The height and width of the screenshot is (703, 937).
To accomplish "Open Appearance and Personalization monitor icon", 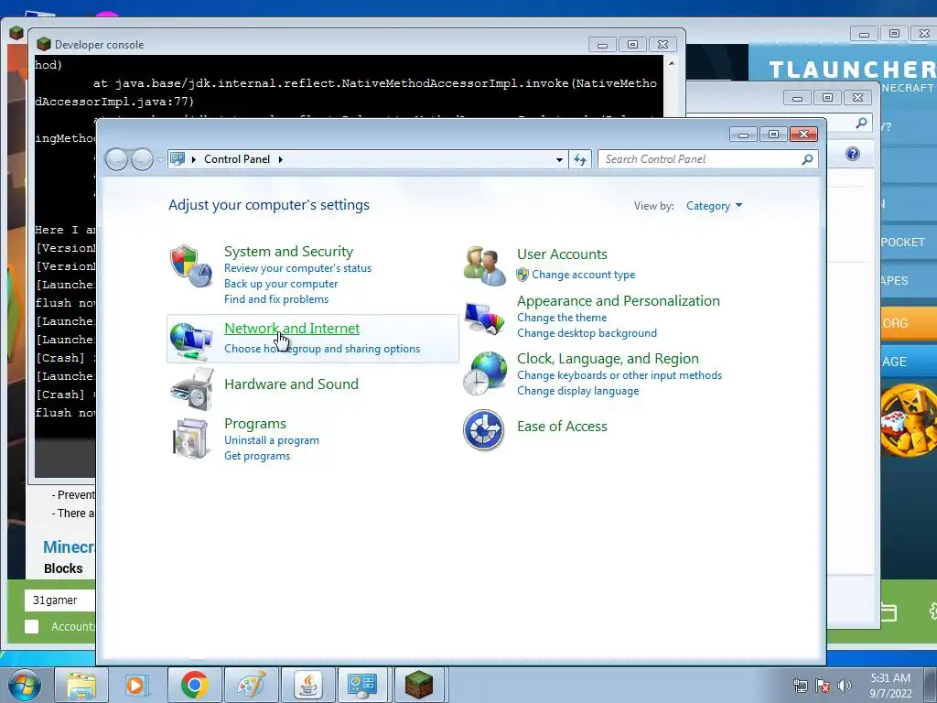I will 484,318.
